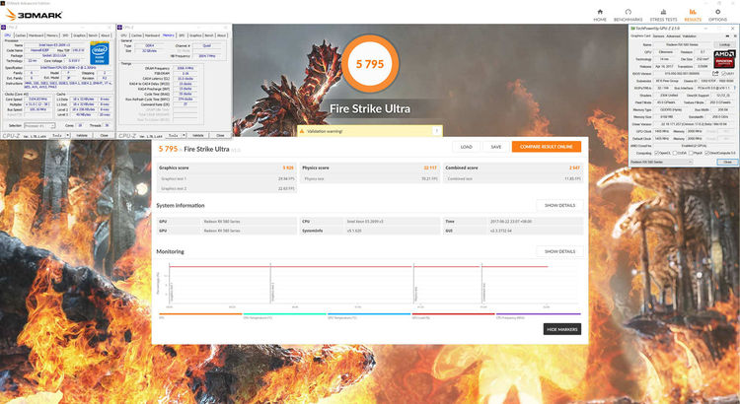
Task: Click the blue GPU Temperature legend bar
Action: 369,314
